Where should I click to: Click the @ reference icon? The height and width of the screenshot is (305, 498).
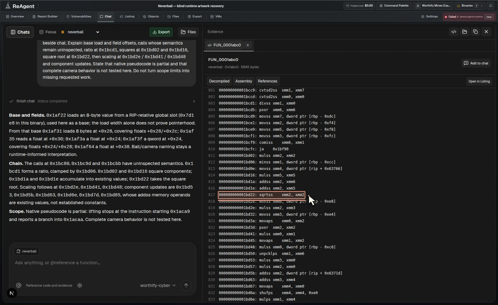pos(19,285)
